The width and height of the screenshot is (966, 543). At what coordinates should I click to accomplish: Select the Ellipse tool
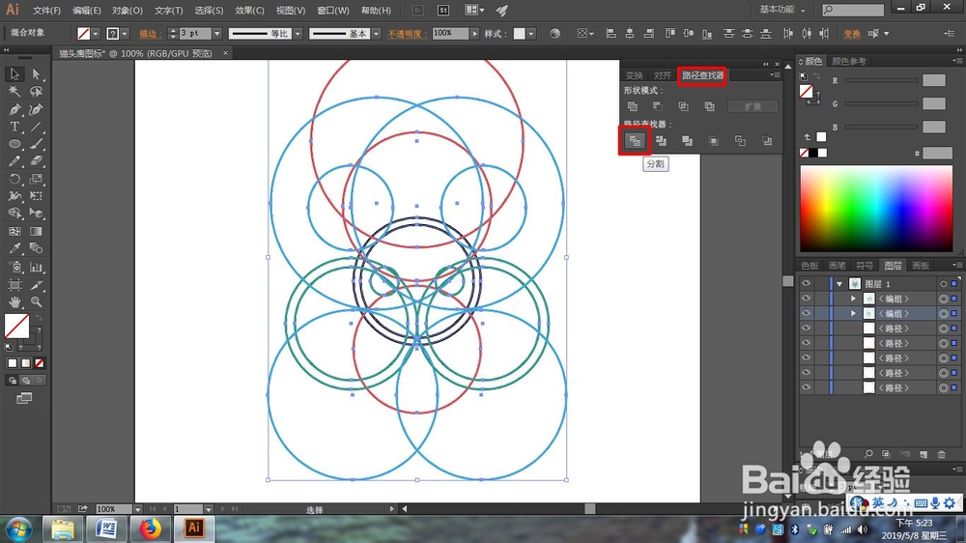click(14, 144)
